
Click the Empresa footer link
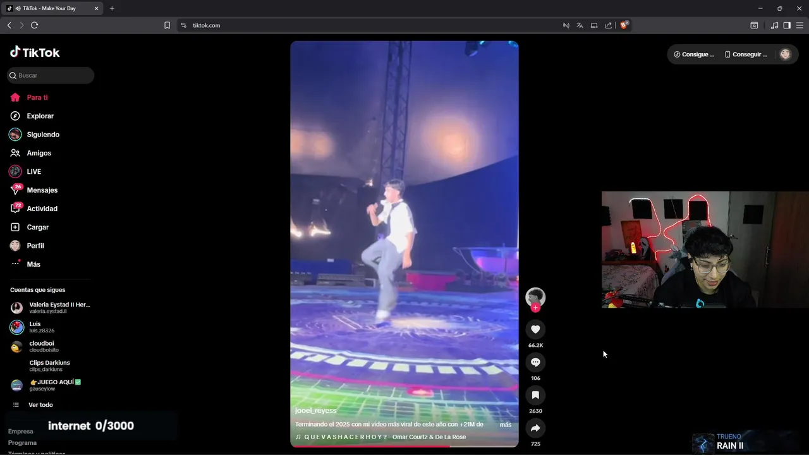point(20,432)
